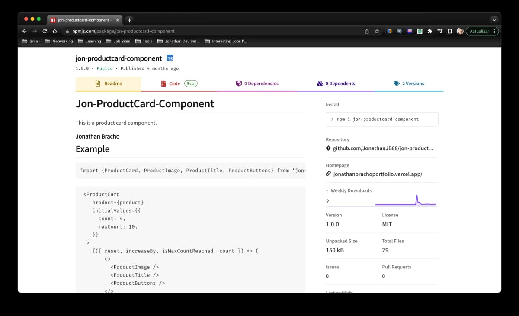The height and width of the screenshot is (316, 519).
Task: Open the Extensions puzzle piece menu
Action: (429, 31)
